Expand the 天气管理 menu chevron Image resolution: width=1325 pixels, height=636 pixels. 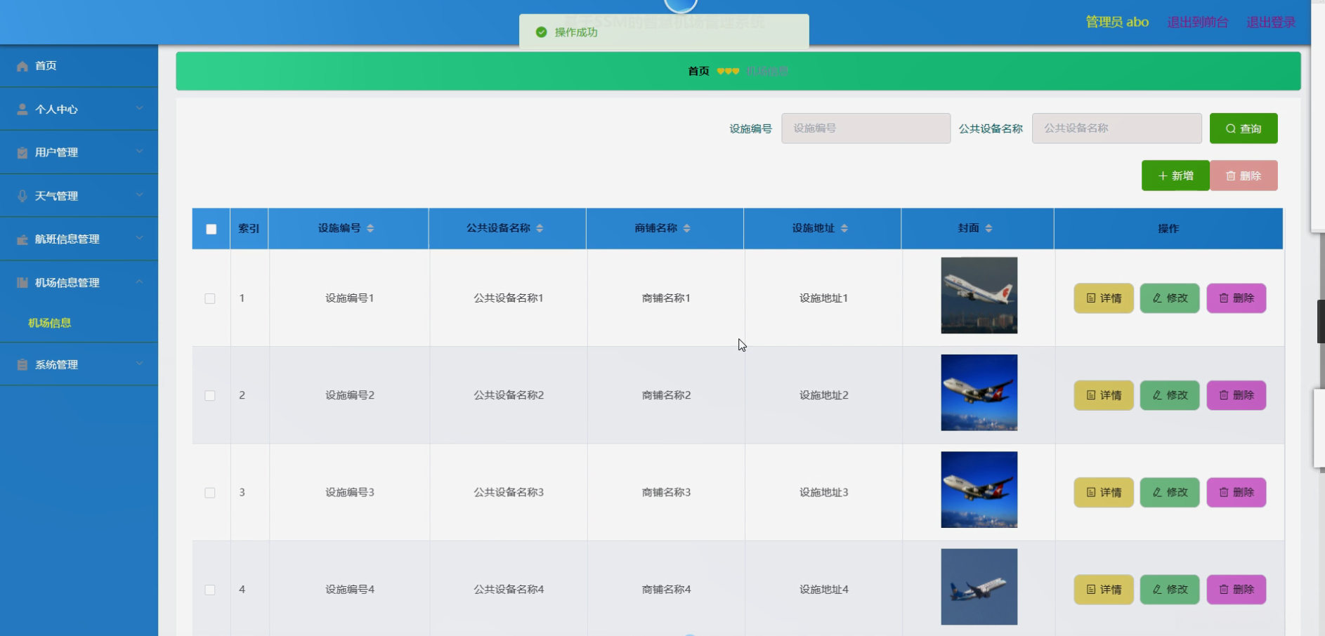140,195
